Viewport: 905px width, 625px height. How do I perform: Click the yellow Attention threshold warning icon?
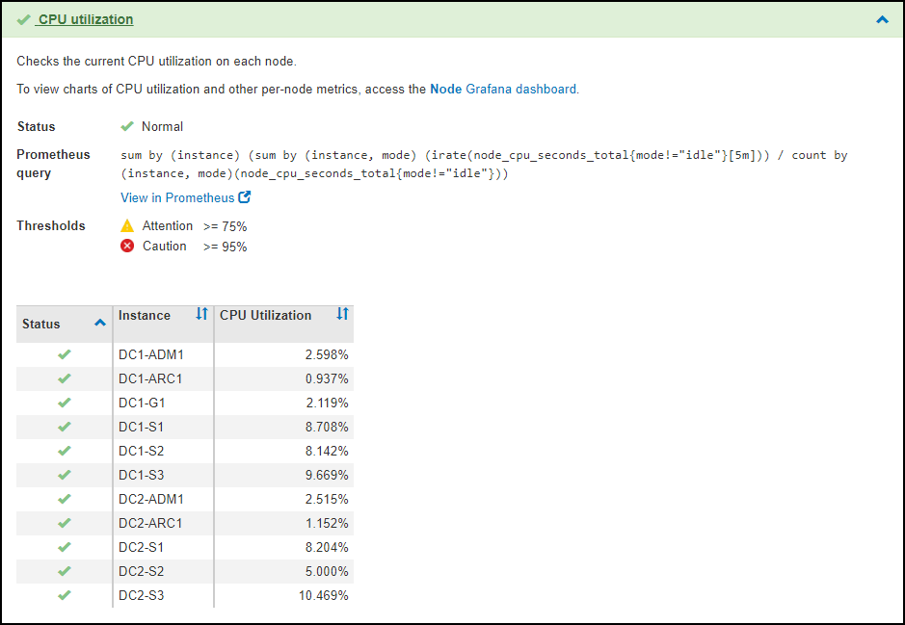coord(127,225)
